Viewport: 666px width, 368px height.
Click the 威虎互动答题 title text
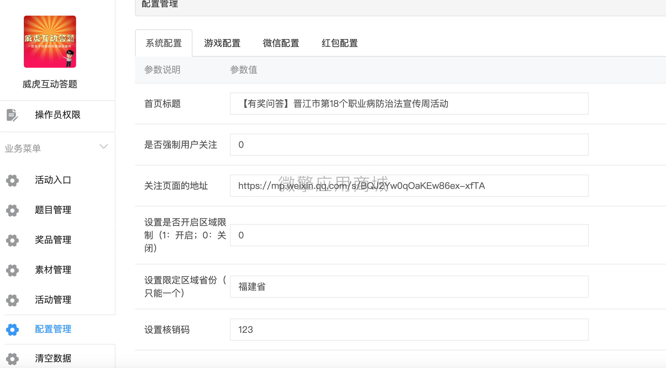click(50, 84)
